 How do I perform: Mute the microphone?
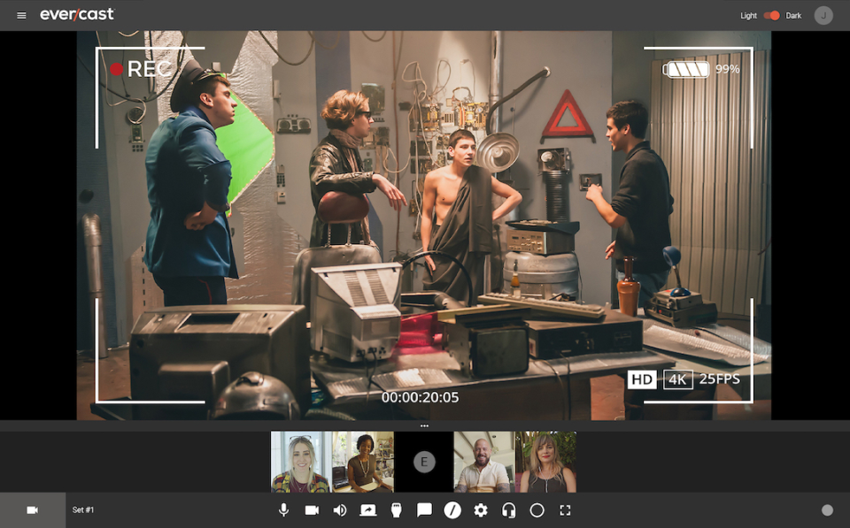click(283, 510)
